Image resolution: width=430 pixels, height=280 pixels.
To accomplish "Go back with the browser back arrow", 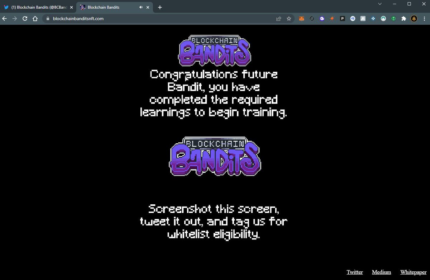I will click(x=4, y=19).
